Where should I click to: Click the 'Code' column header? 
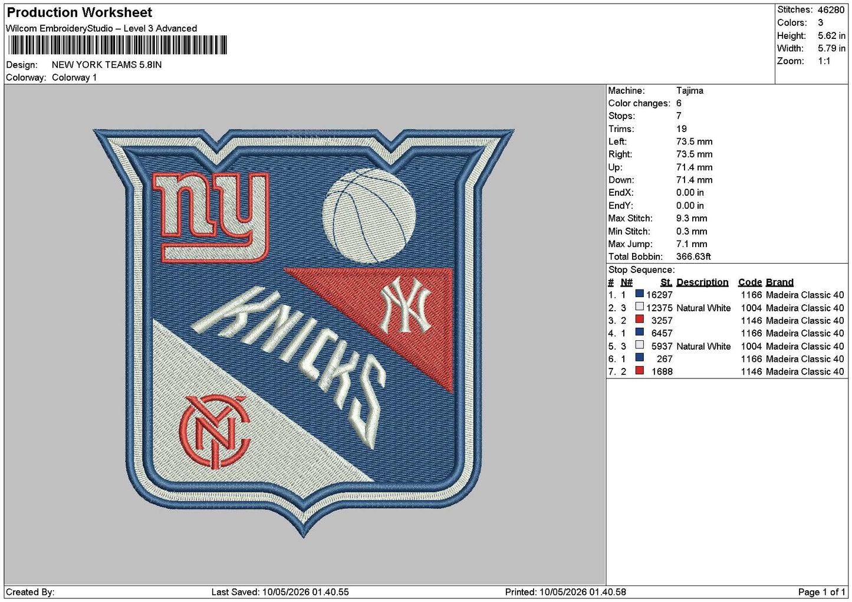click(x=750, y=282)
